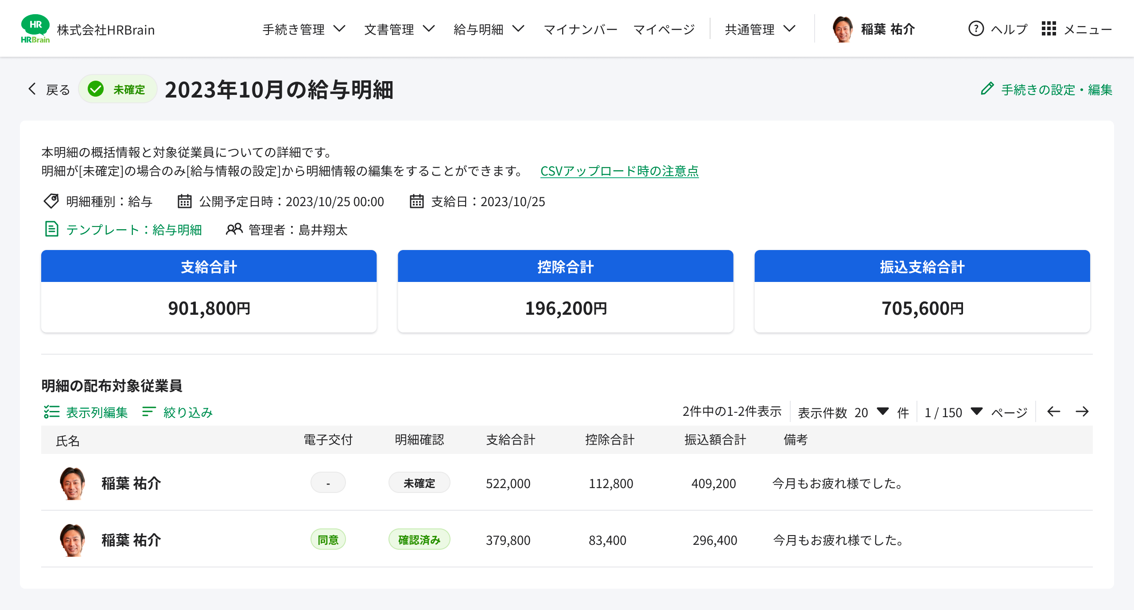The width and height of the screenshot is (1134, 610).
Task: Open the 表示件数 20 dropdown
Action: pyautogui.click(x=883, y=412)
